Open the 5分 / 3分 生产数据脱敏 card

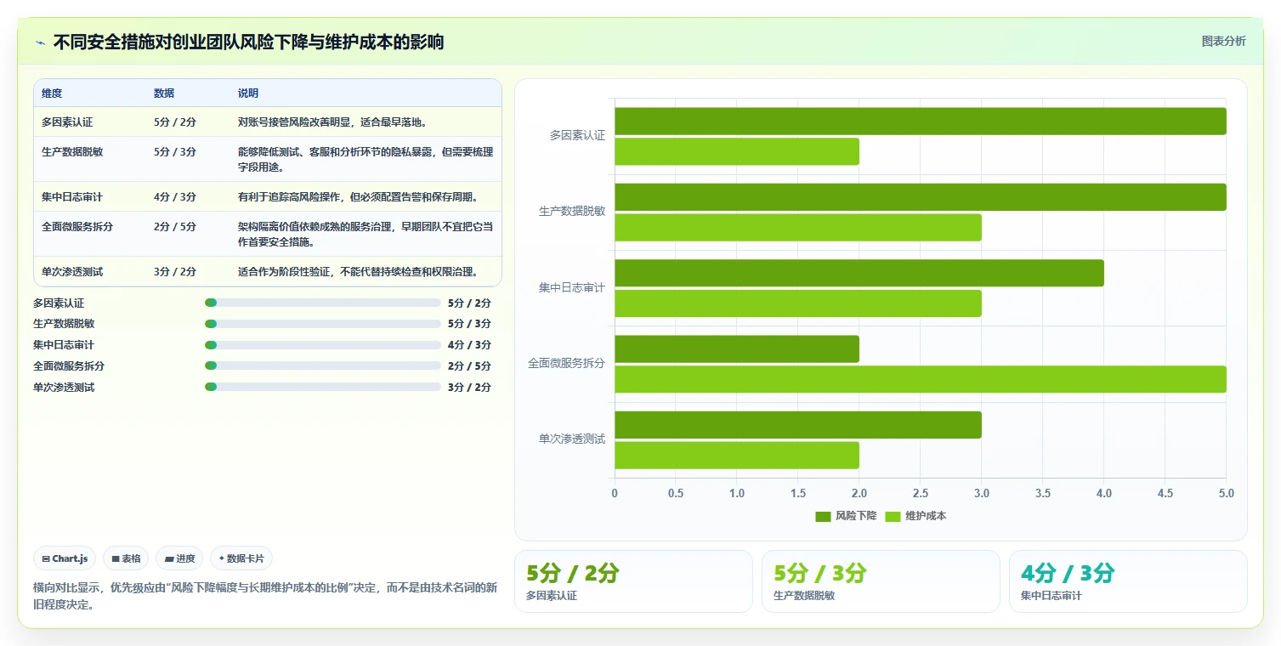pyautogui.click(x=881, y=581)
